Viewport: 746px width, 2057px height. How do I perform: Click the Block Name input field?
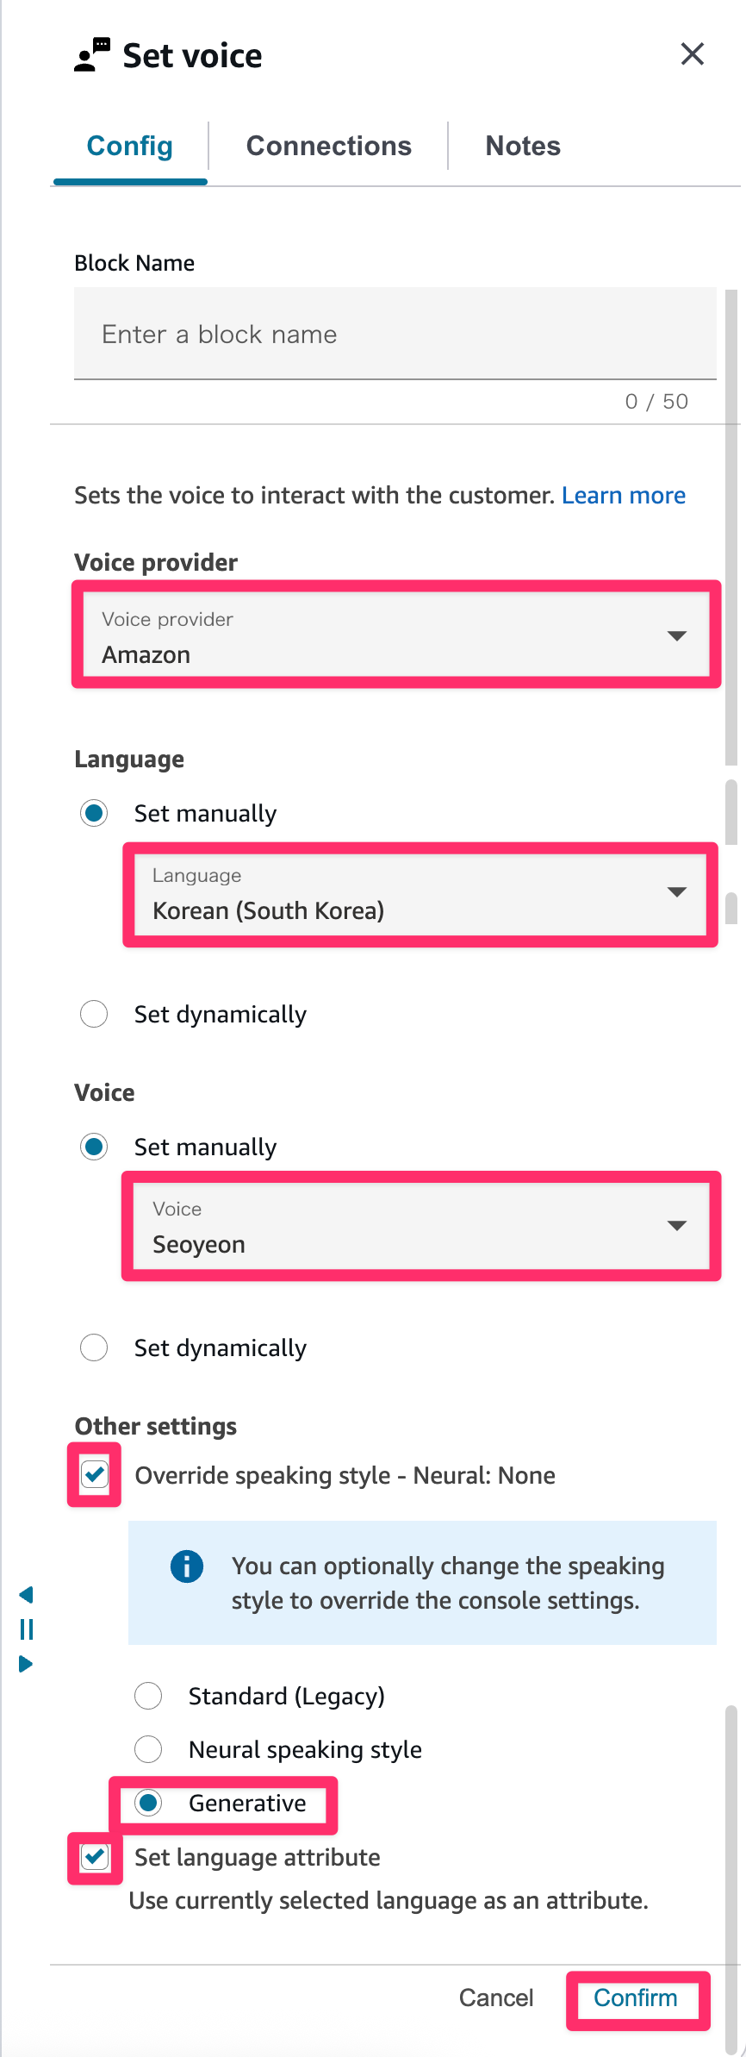pos(395,334)
